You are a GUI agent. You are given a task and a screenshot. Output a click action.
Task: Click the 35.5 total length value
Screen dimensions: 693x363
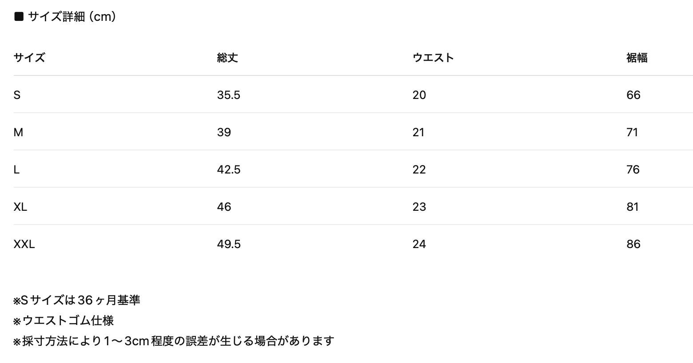coord(228,95)
